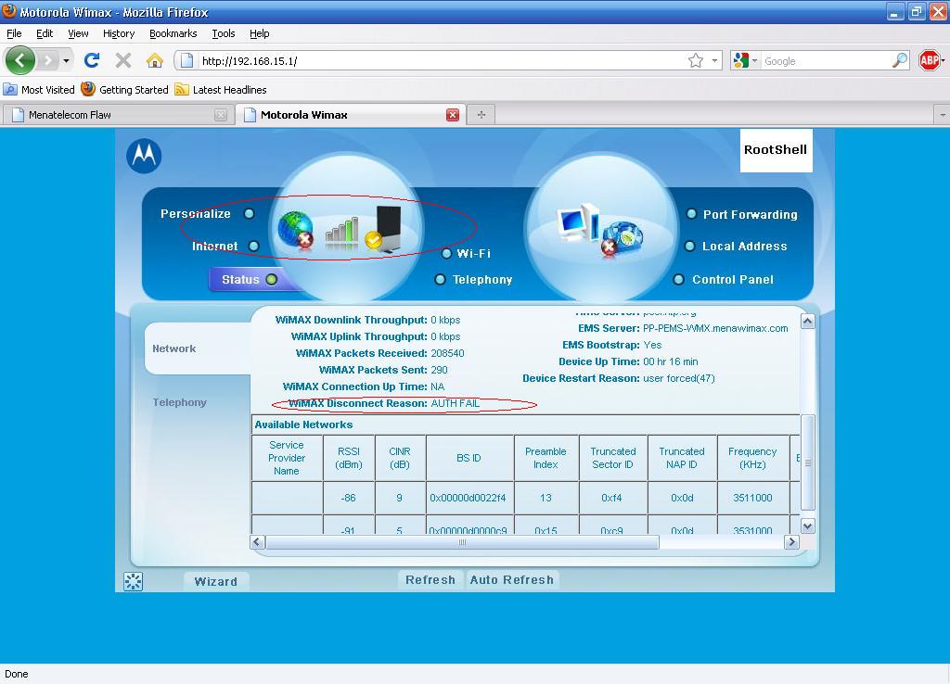The height and width of the screenshot is (684, 950).
Task: Go to the Home page icon
Action: [x=155, y=60]
